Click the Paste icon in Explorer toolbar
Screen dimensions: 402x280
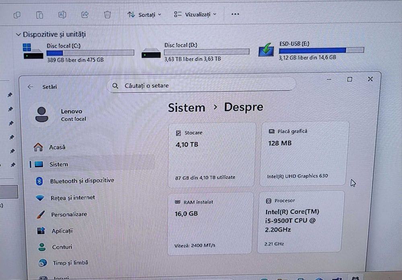coord(39,15)
